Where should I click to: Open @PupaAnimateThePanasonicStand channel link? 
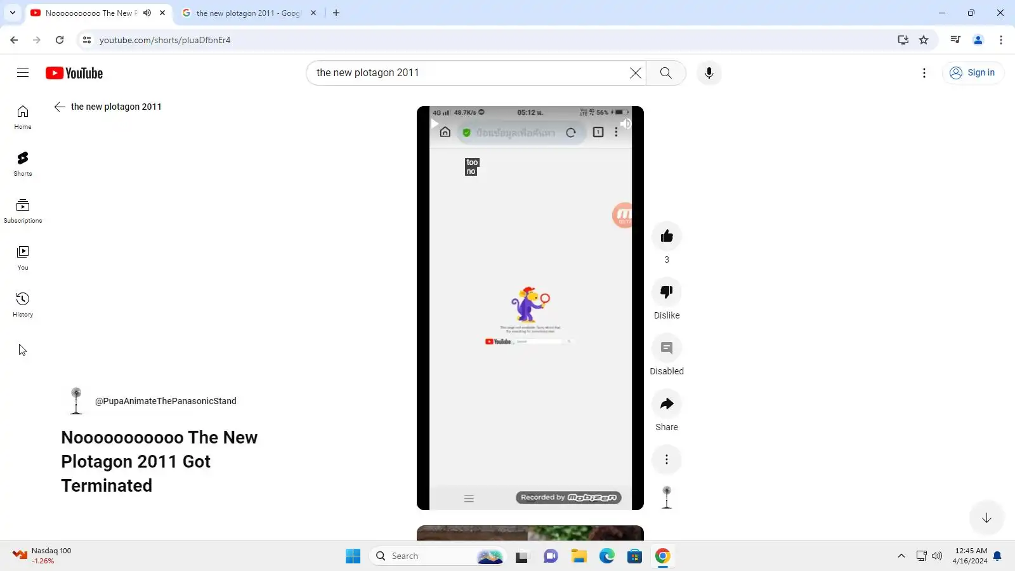(166, 401)
